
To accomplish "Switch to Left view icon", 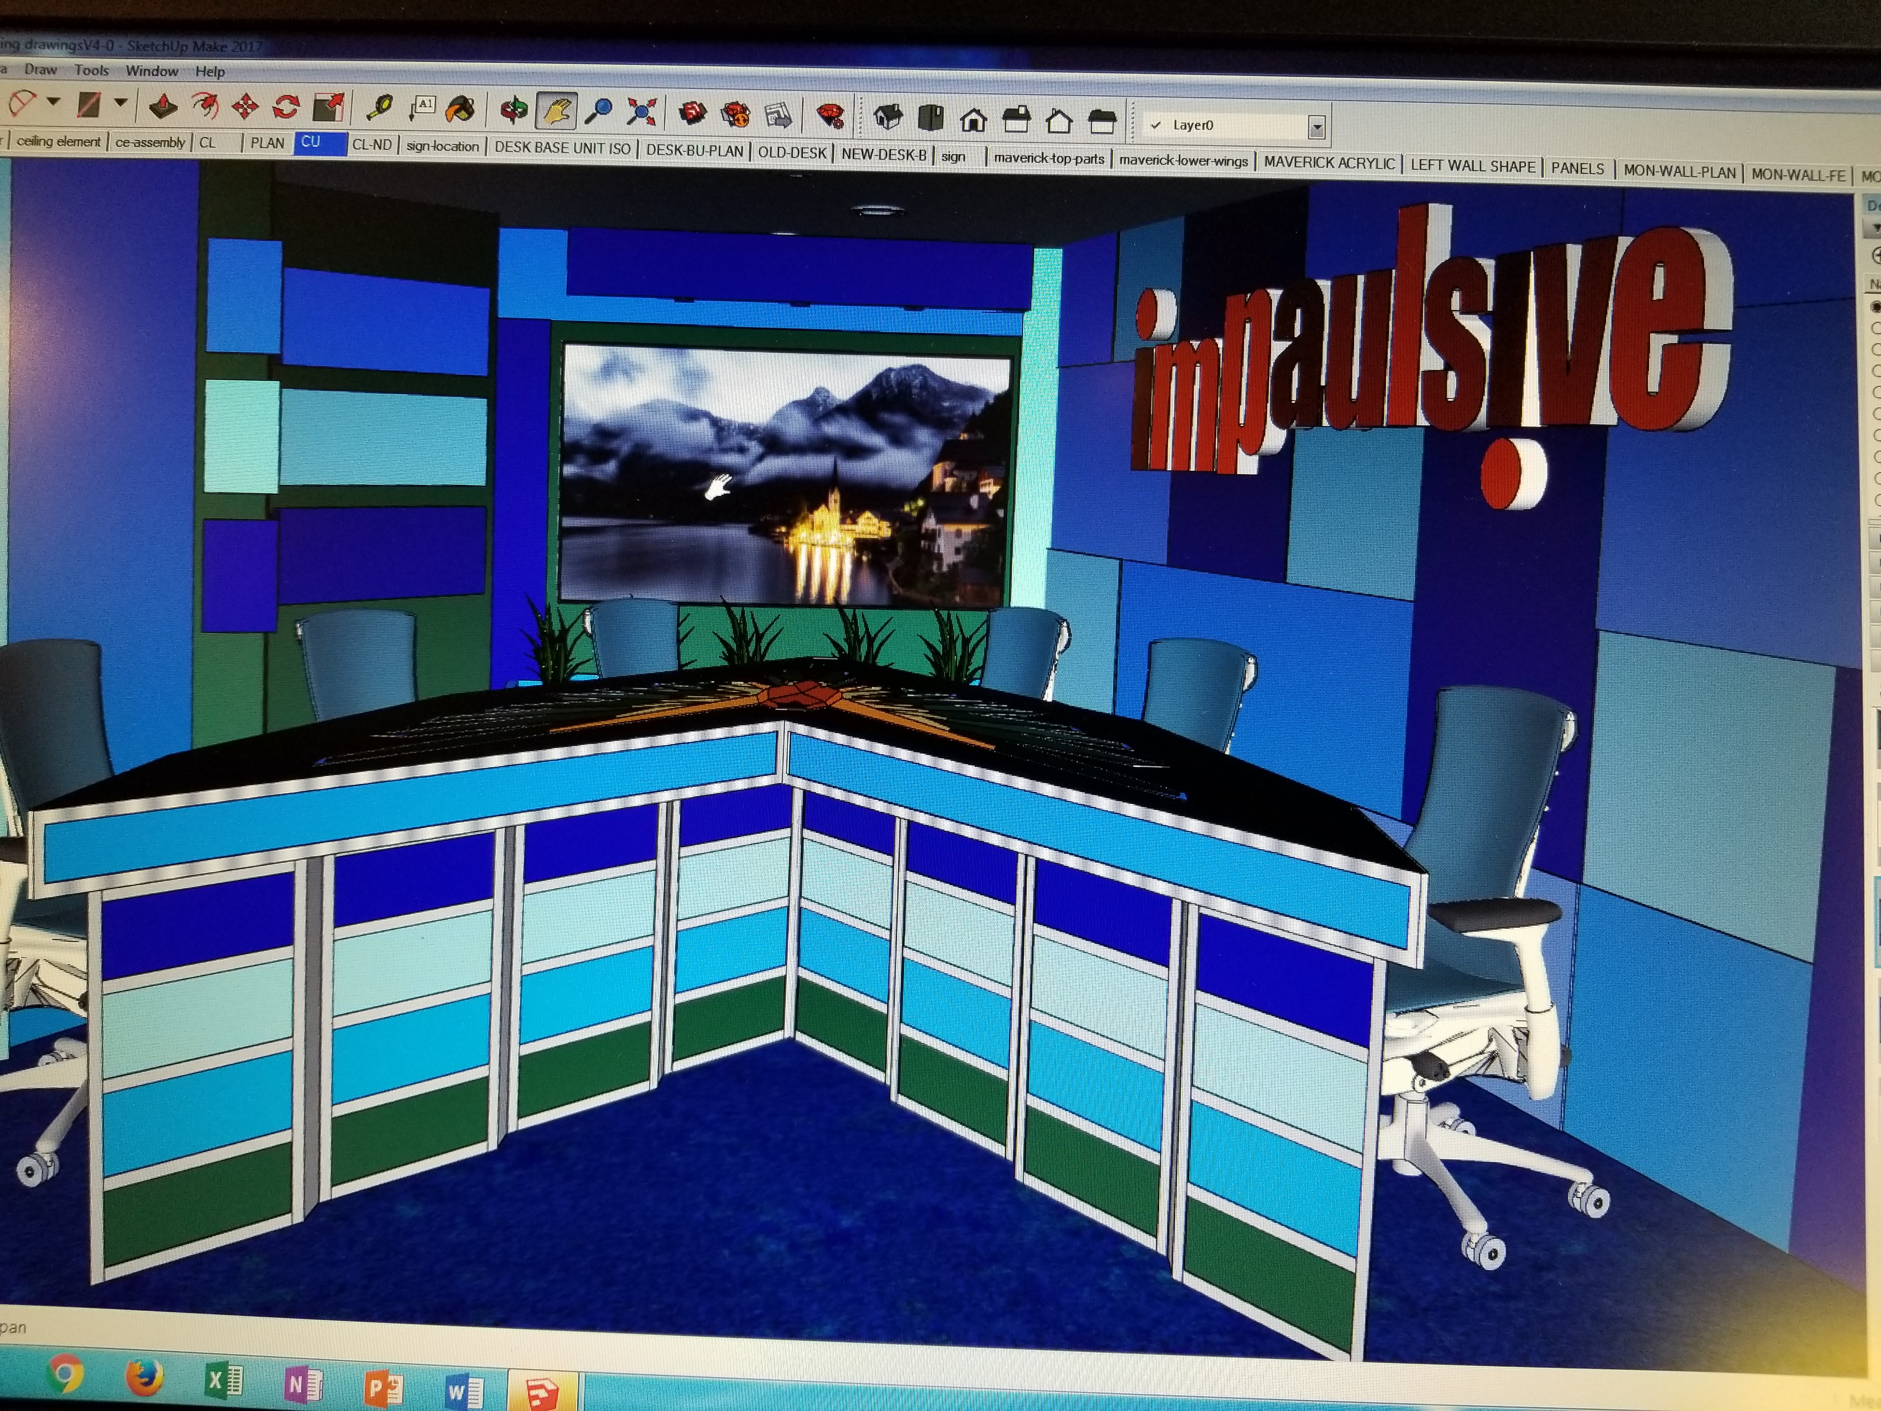I will coord(1102,122).
